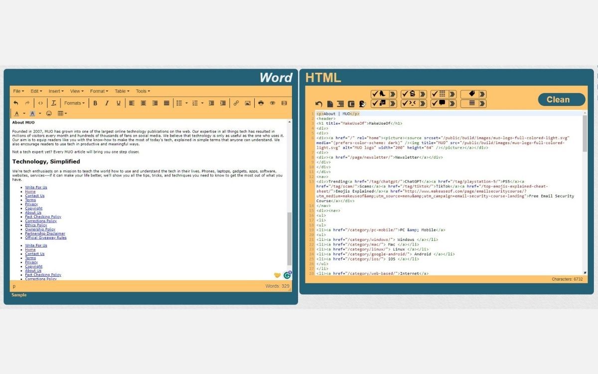Screen dimensions: 598x374
Task: Toggle the picture icon cleaning option
Action: tap(380, 104)
